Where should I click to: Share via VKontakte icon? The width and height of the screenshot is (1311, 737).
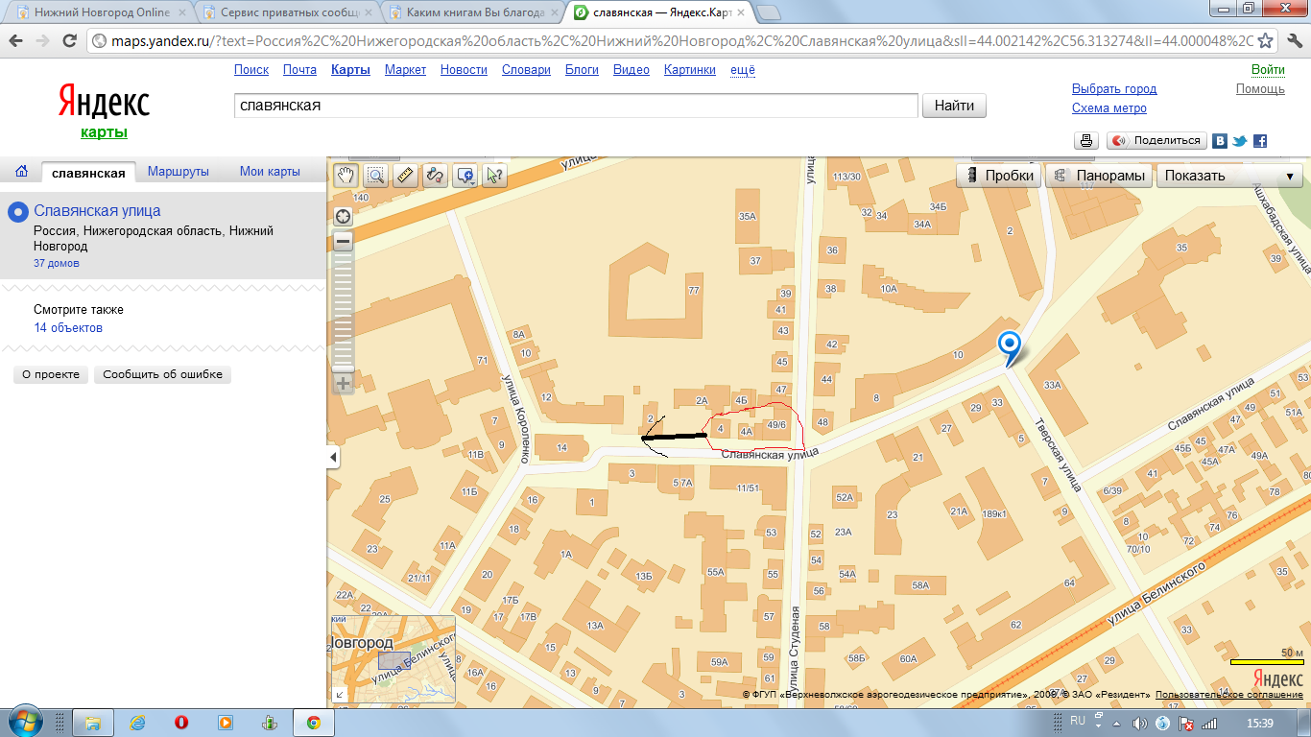point(1220,141)
